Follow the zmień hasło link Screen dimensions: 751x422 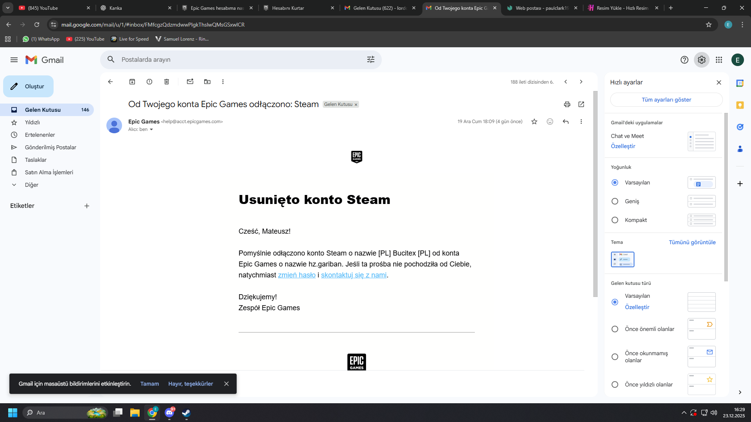pyautogui.click(x=296, y=275)
